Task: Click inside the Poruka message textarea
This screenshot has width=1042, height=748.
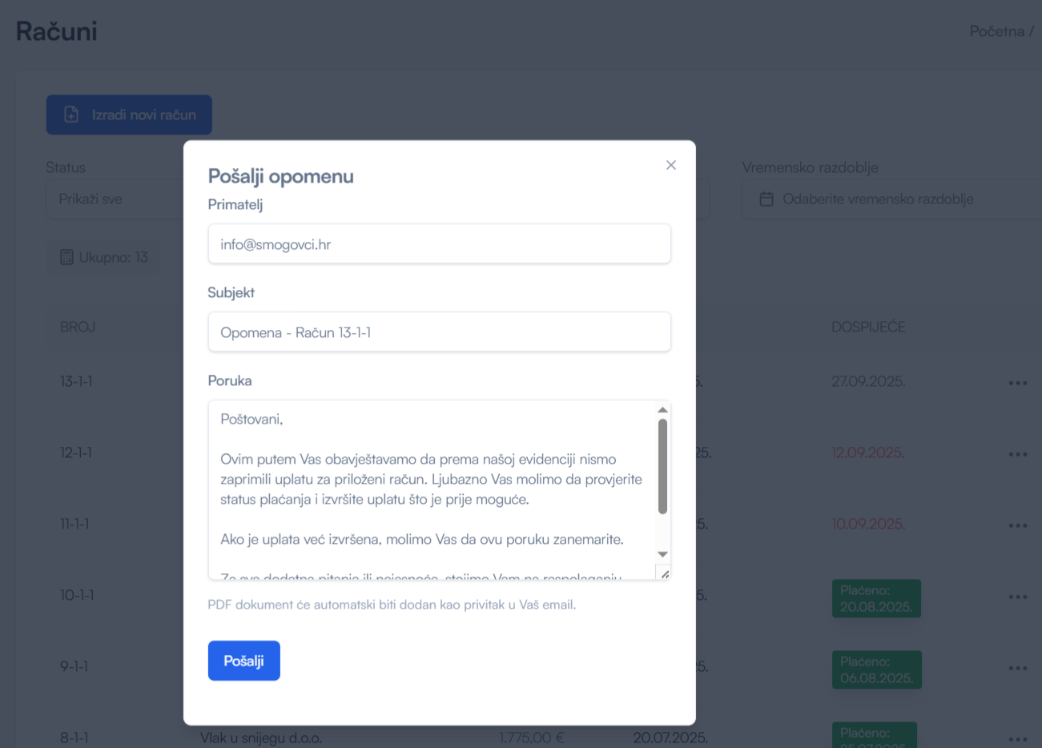Action: click(432, 489)
